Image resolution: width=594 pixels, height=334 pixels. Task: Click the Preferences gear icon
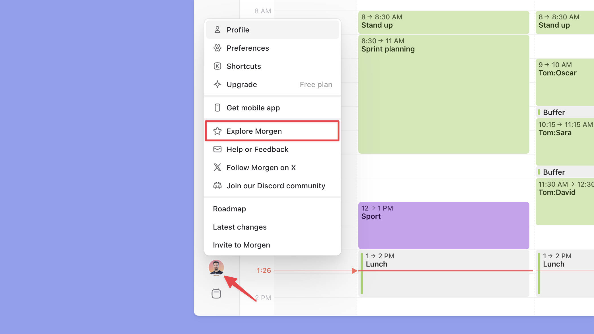click(x=217, y=48)
